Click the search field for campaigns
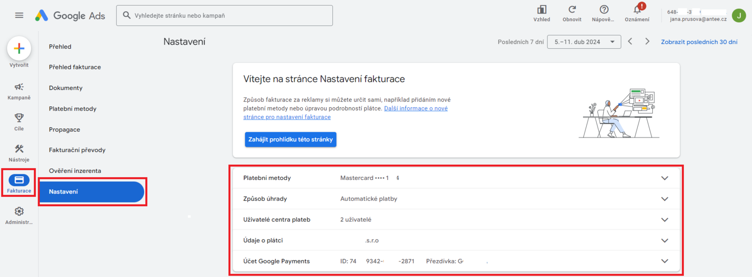The height and width of the screenshot is (277, 752). tap(225, 15)
